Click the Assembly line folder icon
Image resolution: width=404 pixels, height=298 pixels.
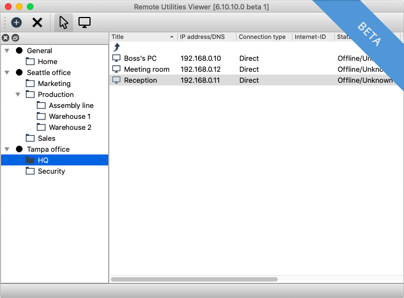click(x=41, y=105)
